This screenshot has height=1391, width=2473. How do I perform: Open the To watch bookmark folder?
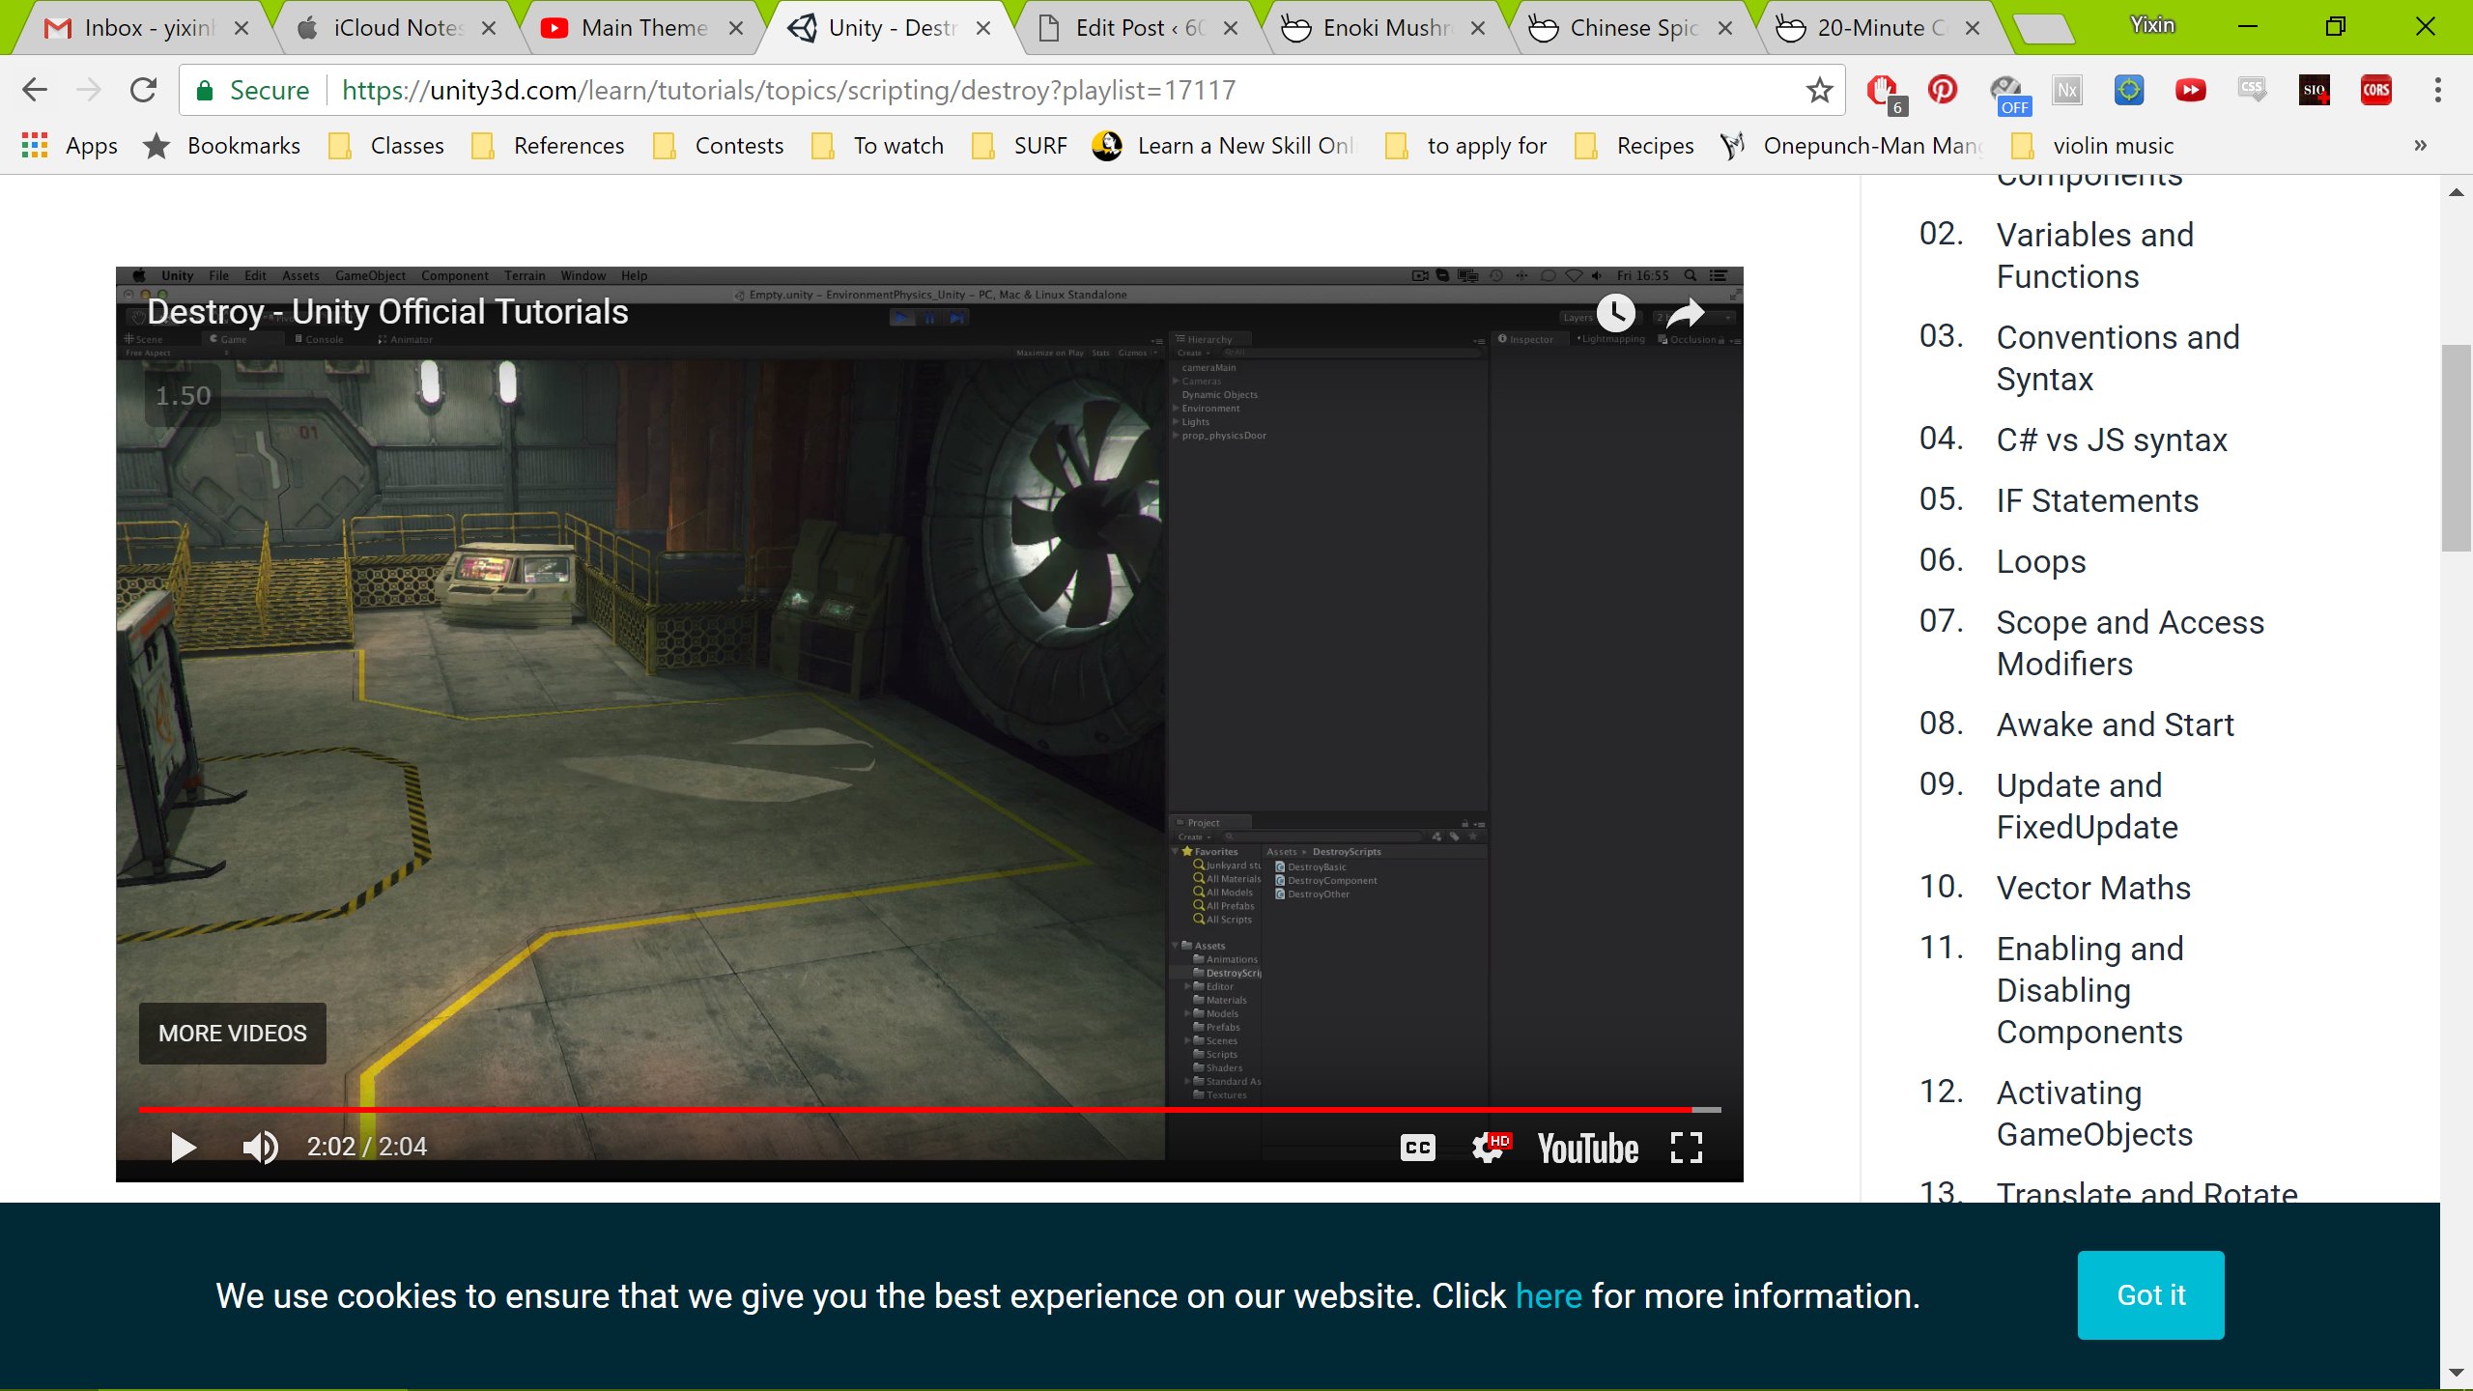878,146
